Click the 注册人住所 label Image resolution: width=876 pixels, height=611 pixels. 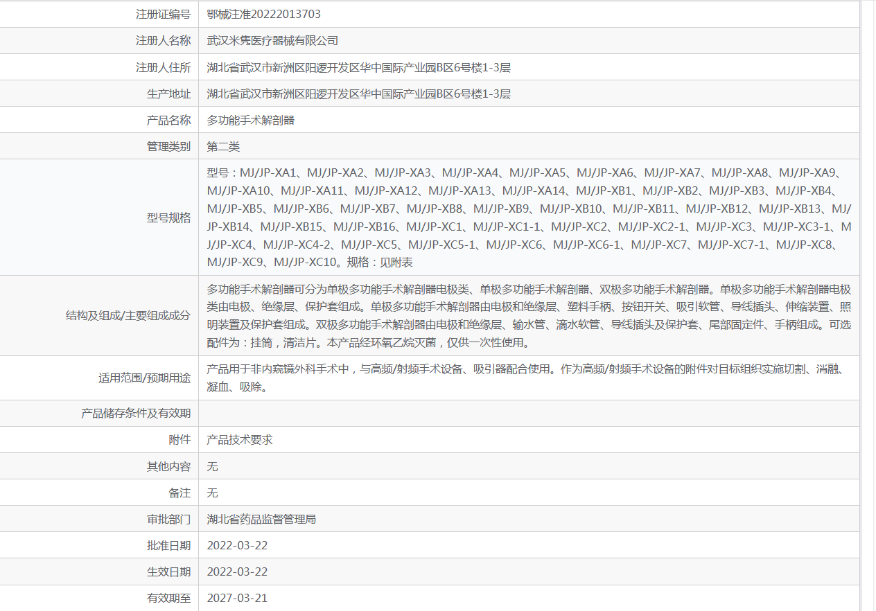pyautogui.click(x=163, y=67)
